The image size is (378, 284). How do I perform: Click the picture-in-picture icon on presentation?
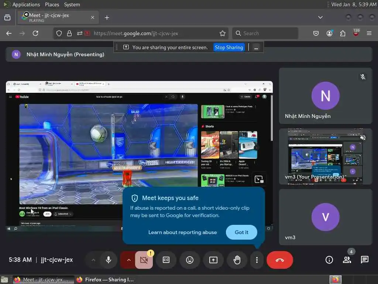point(259,179)
